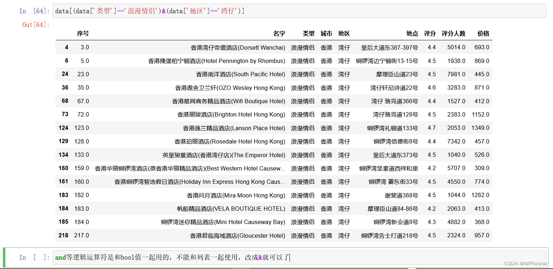Click address 湾仔骆克道128号
This screenshot has width=553, height=269.
(x=395, y=114)
